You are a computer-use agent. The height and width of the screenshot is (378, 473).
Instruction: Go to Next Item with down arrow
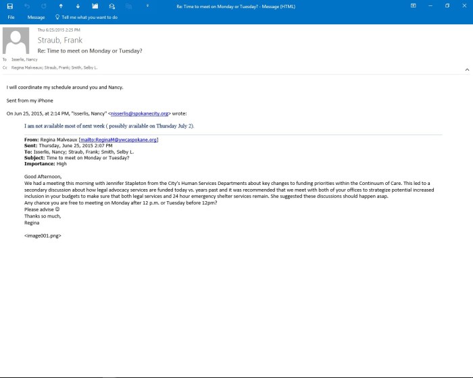[x=78, y=5]
